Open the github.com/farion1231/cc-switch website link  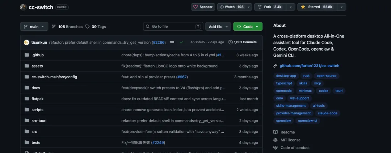(x=309, y=66)
